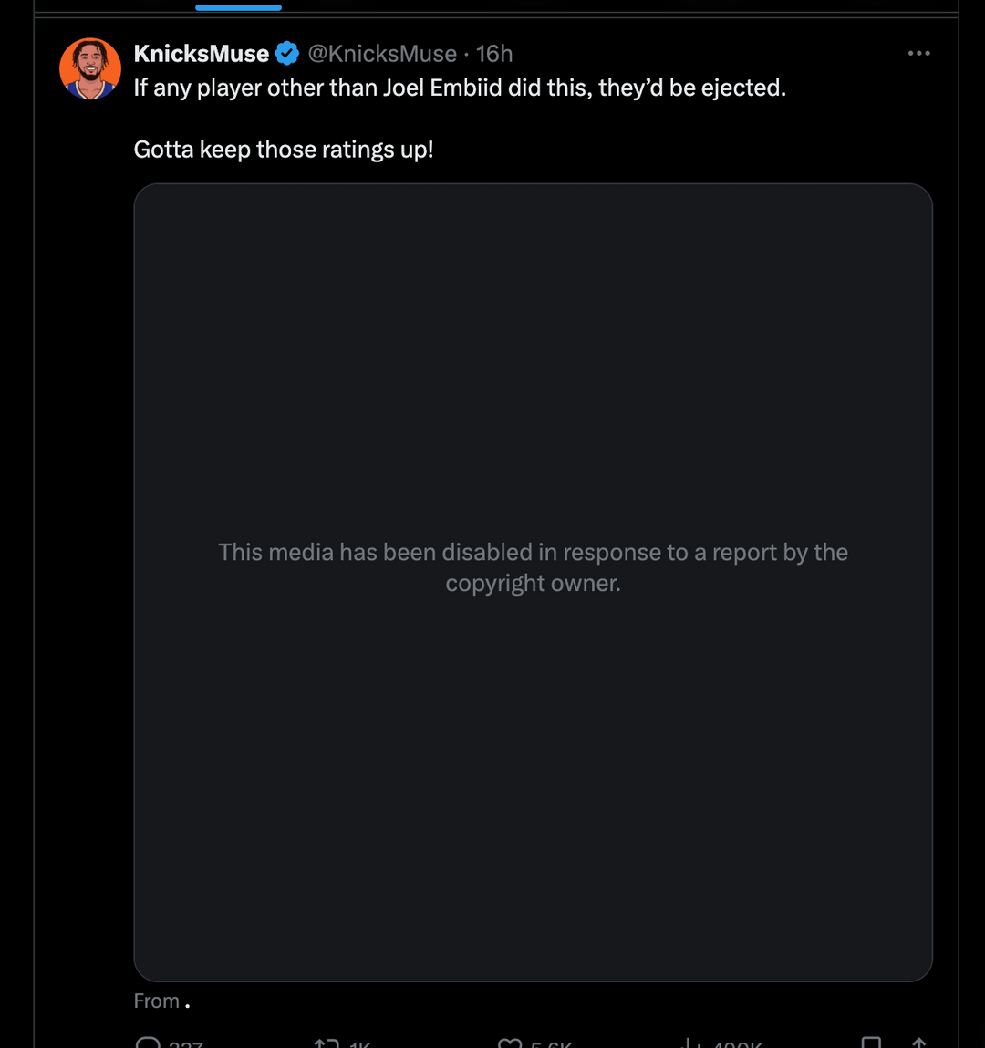
Task: Like the post with the heart icon
Action: pyautogui.click(x=510, y=1043)
